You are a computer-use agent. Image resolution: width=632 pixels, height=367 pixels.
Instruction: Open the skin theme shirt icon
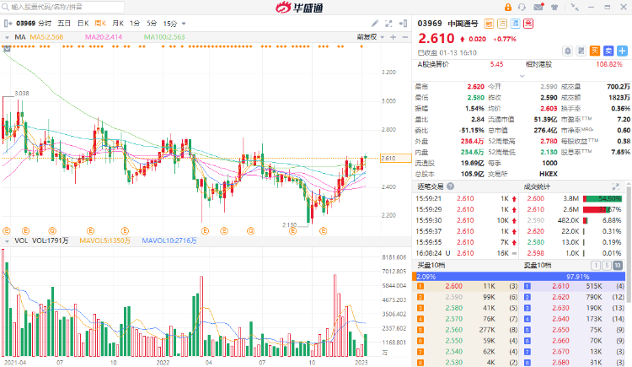554,8
